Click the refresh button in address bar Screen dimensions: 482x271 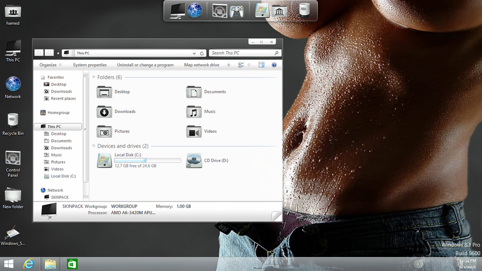[201, 53]
